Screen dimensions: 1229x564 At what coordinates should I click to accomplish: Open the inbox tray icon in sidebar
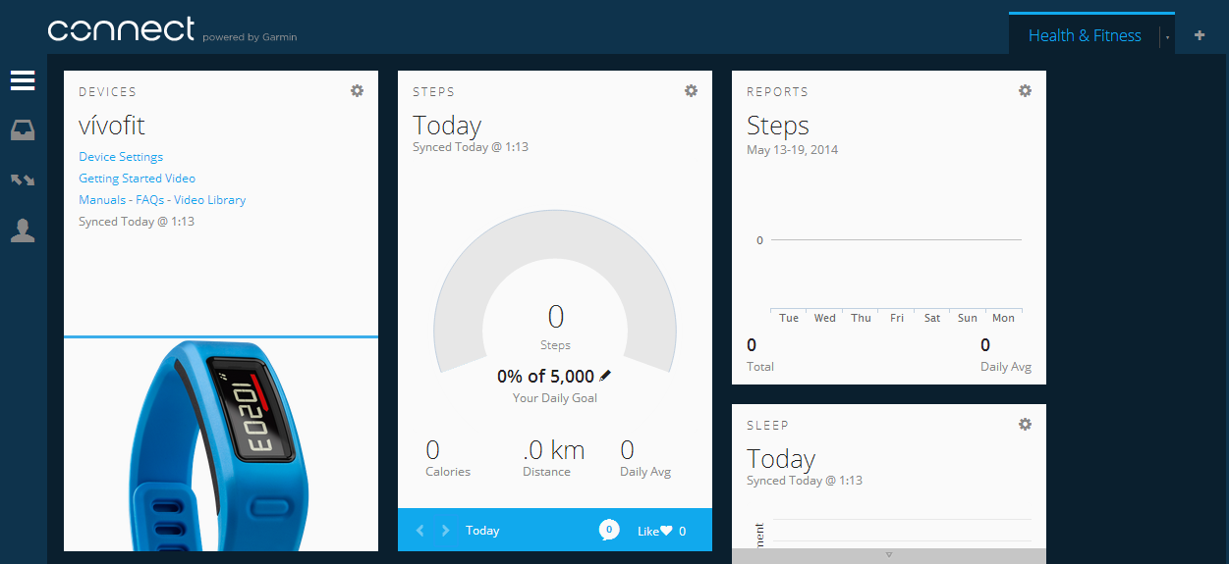tap(23, 130)
